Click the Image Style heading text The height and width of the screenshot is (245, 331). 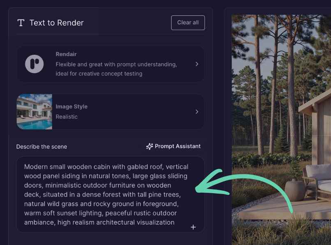click(x=72, y=106)
